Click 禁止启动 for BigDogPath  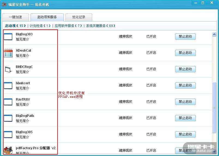[185, 118]
